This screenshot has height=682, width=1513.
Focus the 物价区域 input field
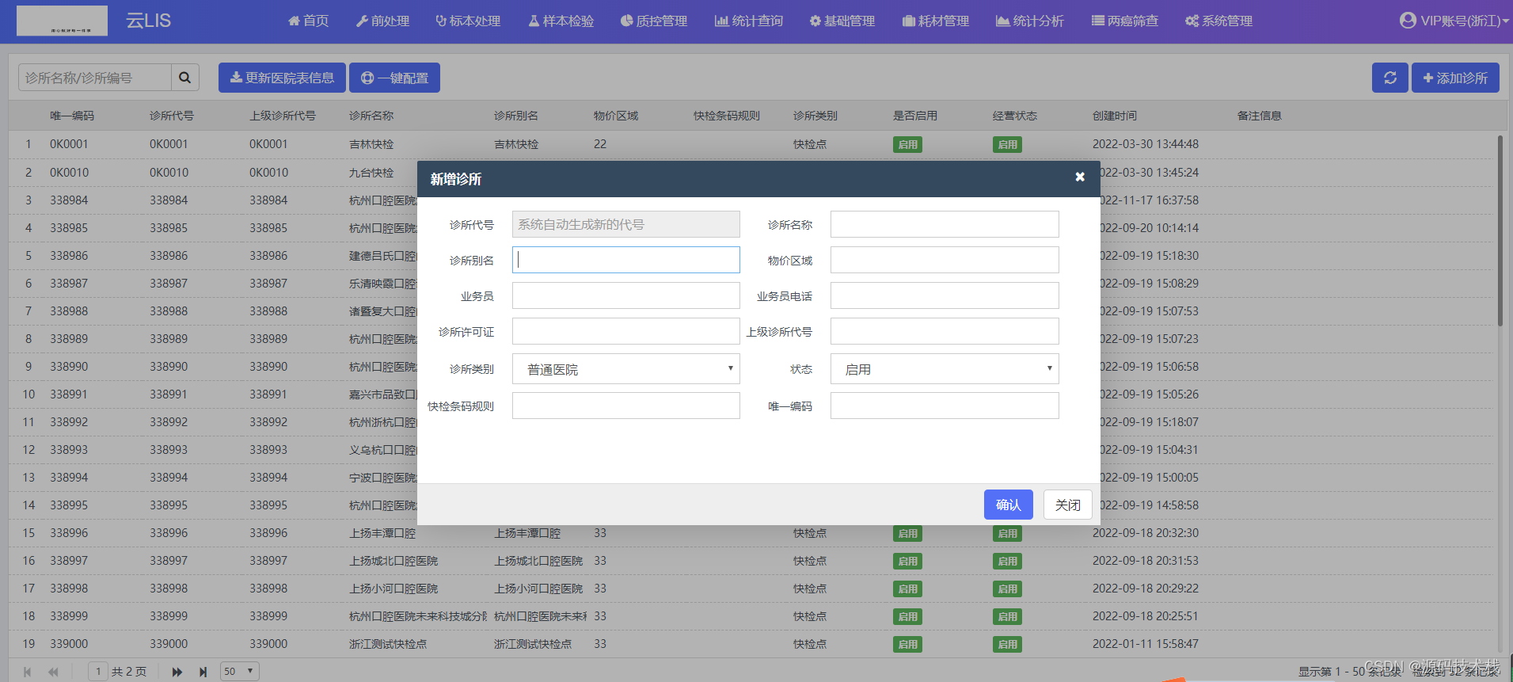945,260
